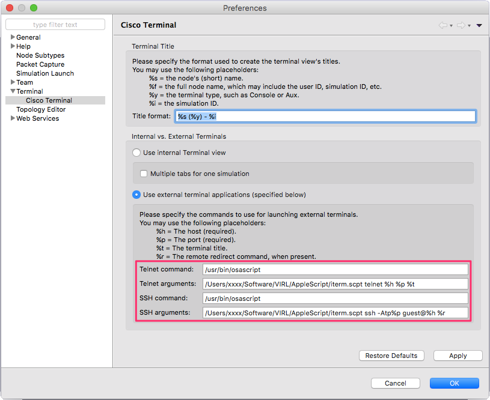Click the Cancel button
This screenshot has height=400, width=490.
[396, 383]
